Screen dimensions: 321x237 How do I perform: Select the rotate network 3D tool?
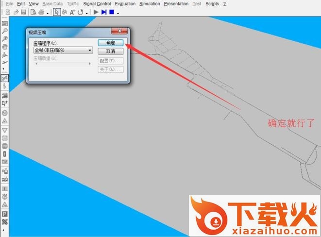pyautogui.click(x=5, y=55)
